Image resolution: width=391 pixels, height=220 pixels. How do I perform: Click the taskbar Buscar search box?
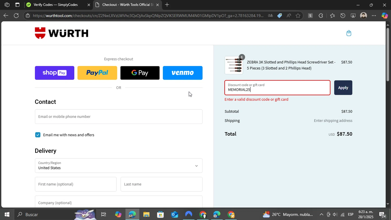coord(55,215)
